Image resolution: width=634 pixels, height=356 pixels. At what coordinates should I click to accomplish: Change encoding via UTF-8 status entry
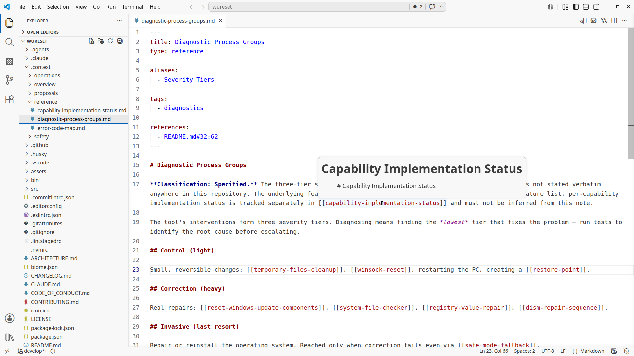547,351
